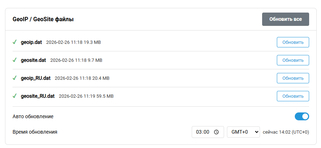The height and width of the screenshot is (148, 321).
Task: Click Обновить for geoip_RU.dat
Action: [x=293, y=78]
